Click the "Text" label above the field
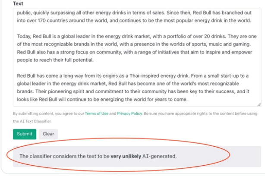The width and height of the screenshot is (265, 176). 18,3
